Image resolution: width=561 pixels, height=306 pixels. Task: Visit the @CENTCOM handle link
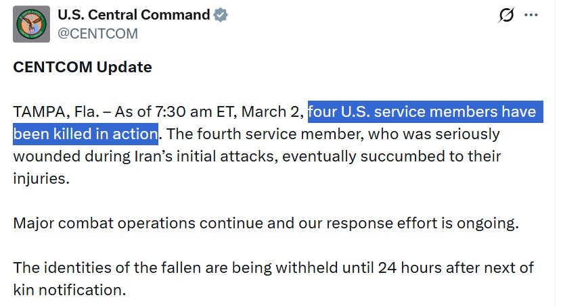[98, 33]
